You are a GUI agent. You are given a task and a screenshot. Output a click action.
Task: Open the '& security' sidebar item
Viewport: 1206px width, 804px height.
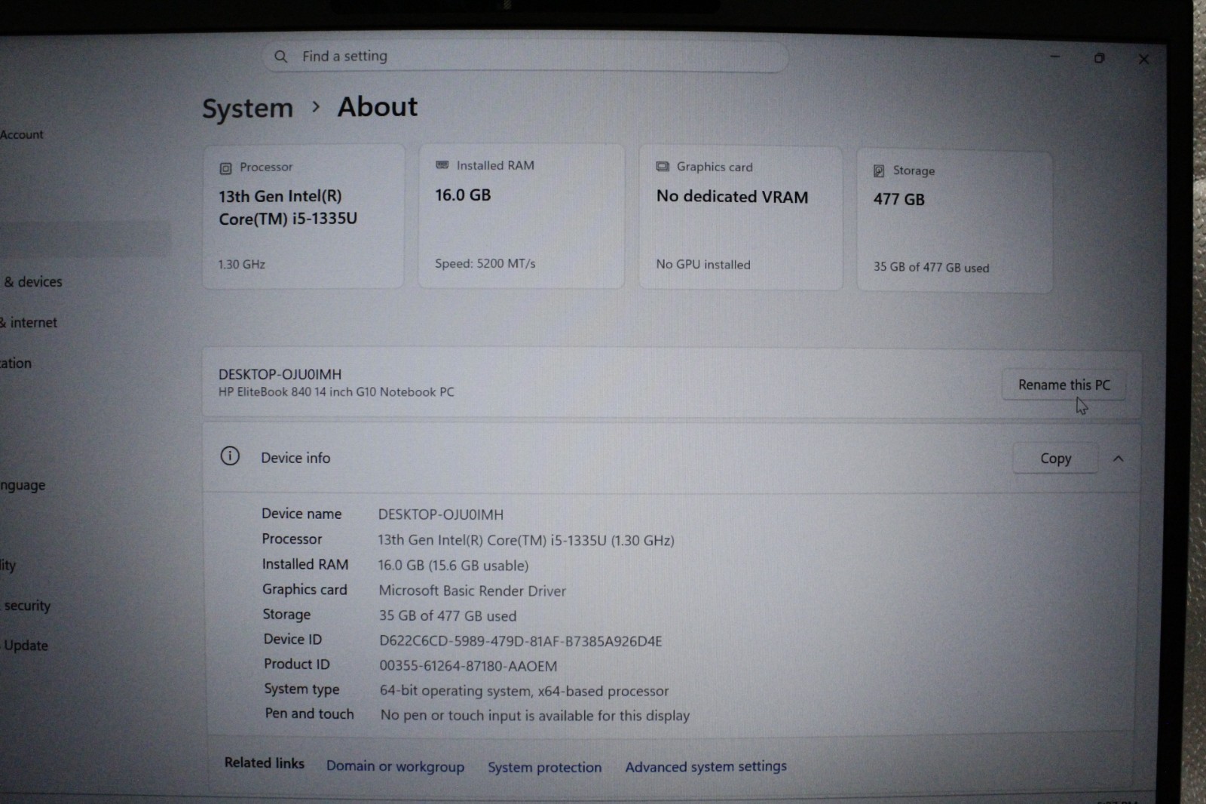(26, 605)
